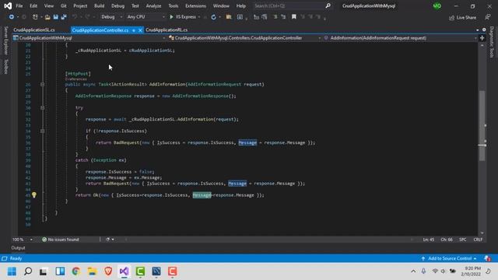Image resolution: width=498 pixels, height=280 pixels.
Task: Open File Explorer from the taskbar
Action: click(x=92, y=271)
